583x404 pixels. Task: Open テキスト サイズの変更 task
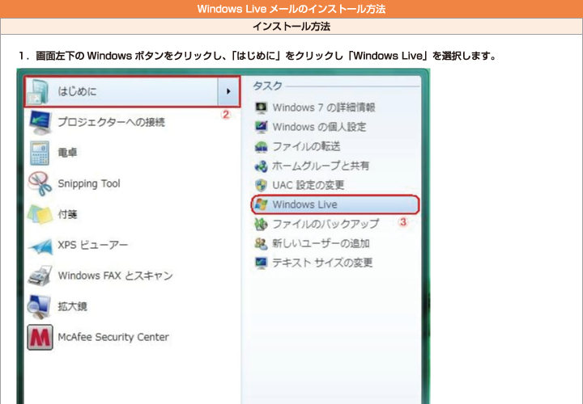(322, 263)
